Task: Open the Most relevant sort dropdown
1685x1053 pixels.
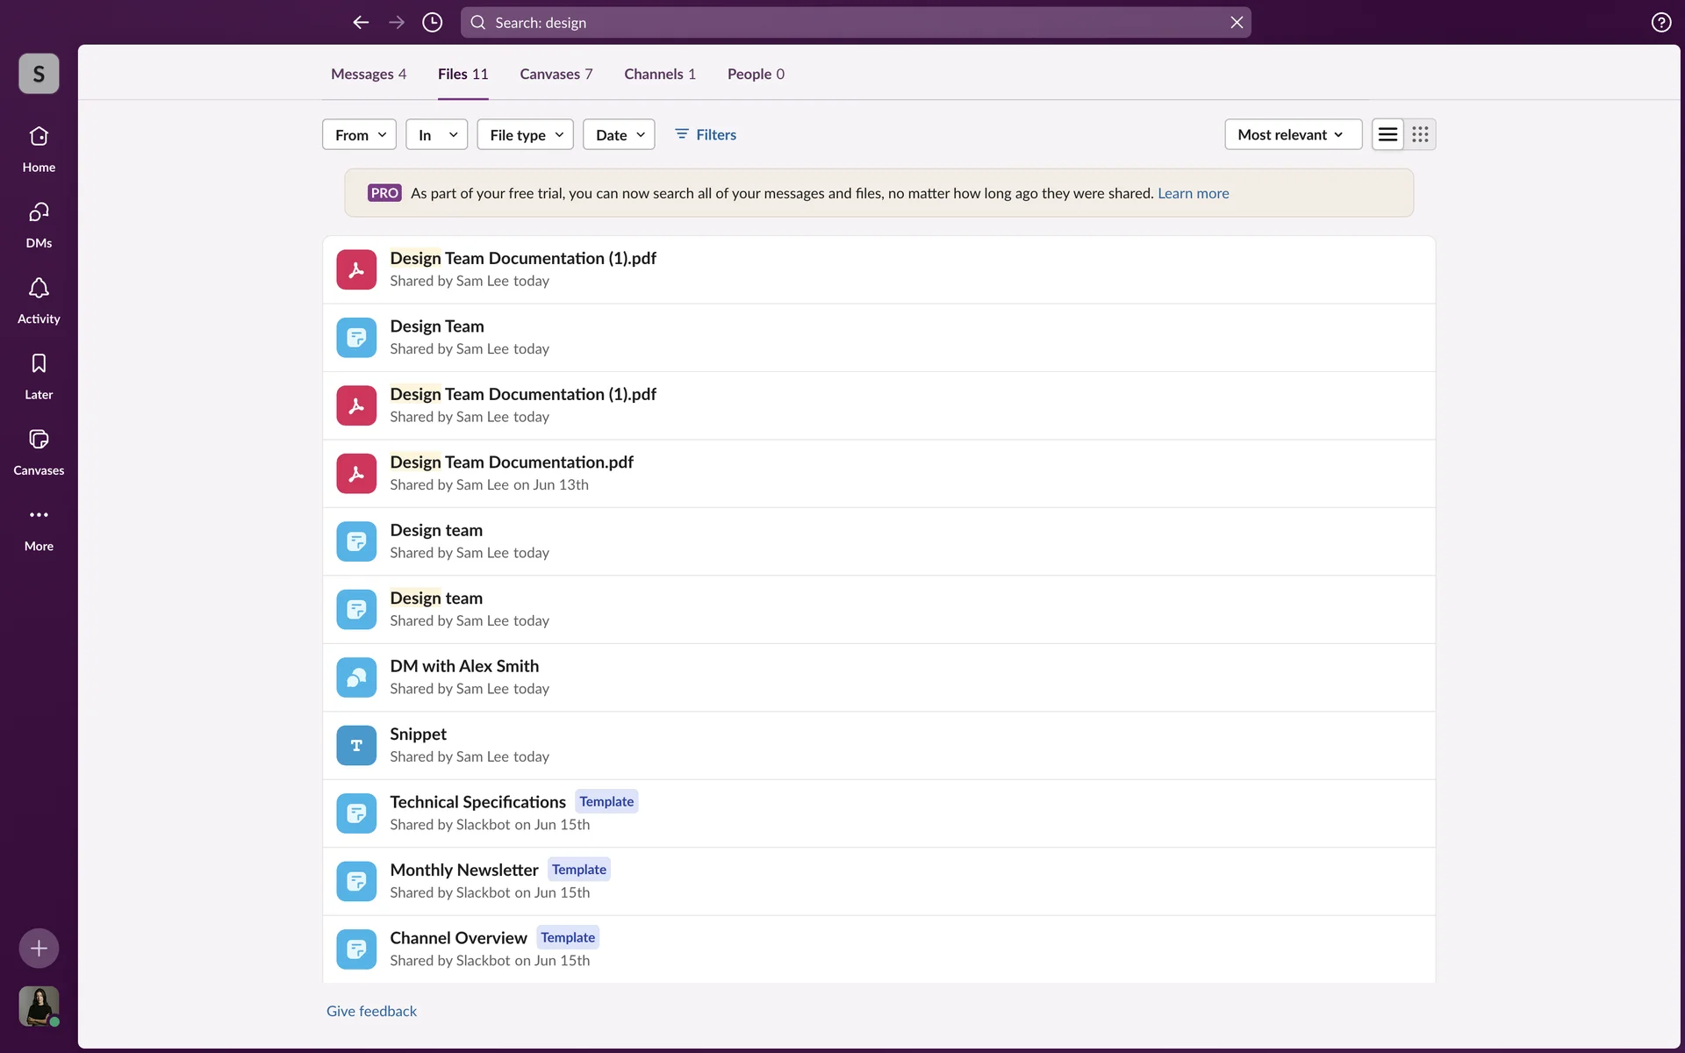Action: tap(1292, 134)
